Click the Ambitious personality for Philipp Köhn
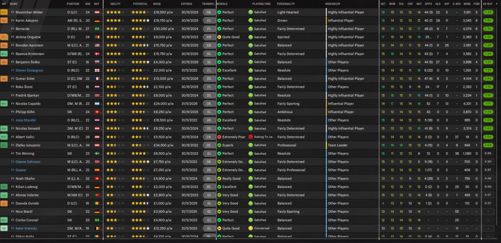The image size is (501, 243). click(x=285, y=112)
